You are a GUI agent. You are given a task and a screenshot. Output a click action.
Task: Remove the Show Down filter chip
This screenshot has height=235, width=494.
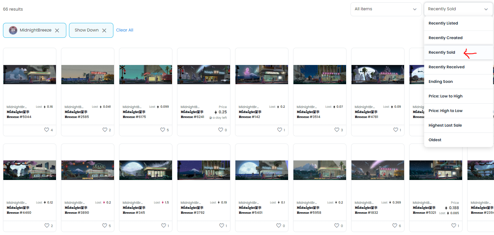coord(104,30)
